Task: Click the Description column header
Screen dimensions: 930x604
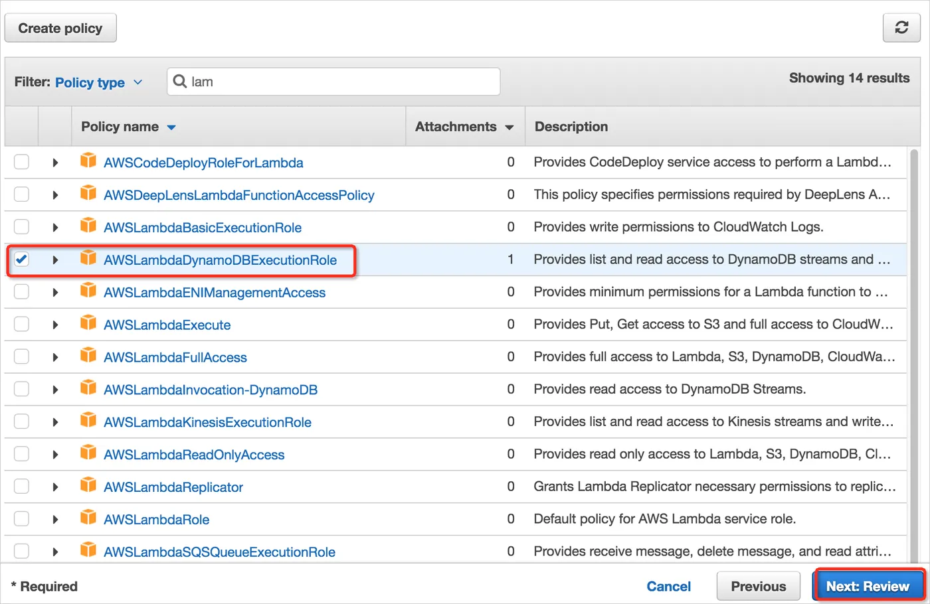Action: [571, 126]
